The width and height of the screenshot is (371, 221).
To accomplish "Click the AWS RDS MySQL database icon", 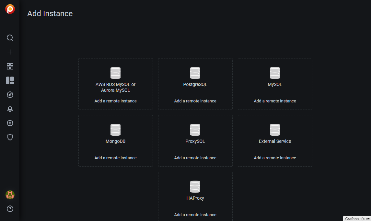I will [x=115, y=73].
